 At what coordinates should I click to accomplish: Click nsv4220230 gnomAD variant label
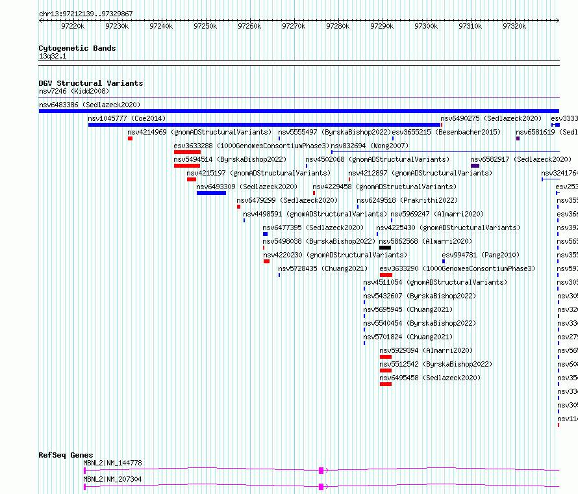point(335,255)
